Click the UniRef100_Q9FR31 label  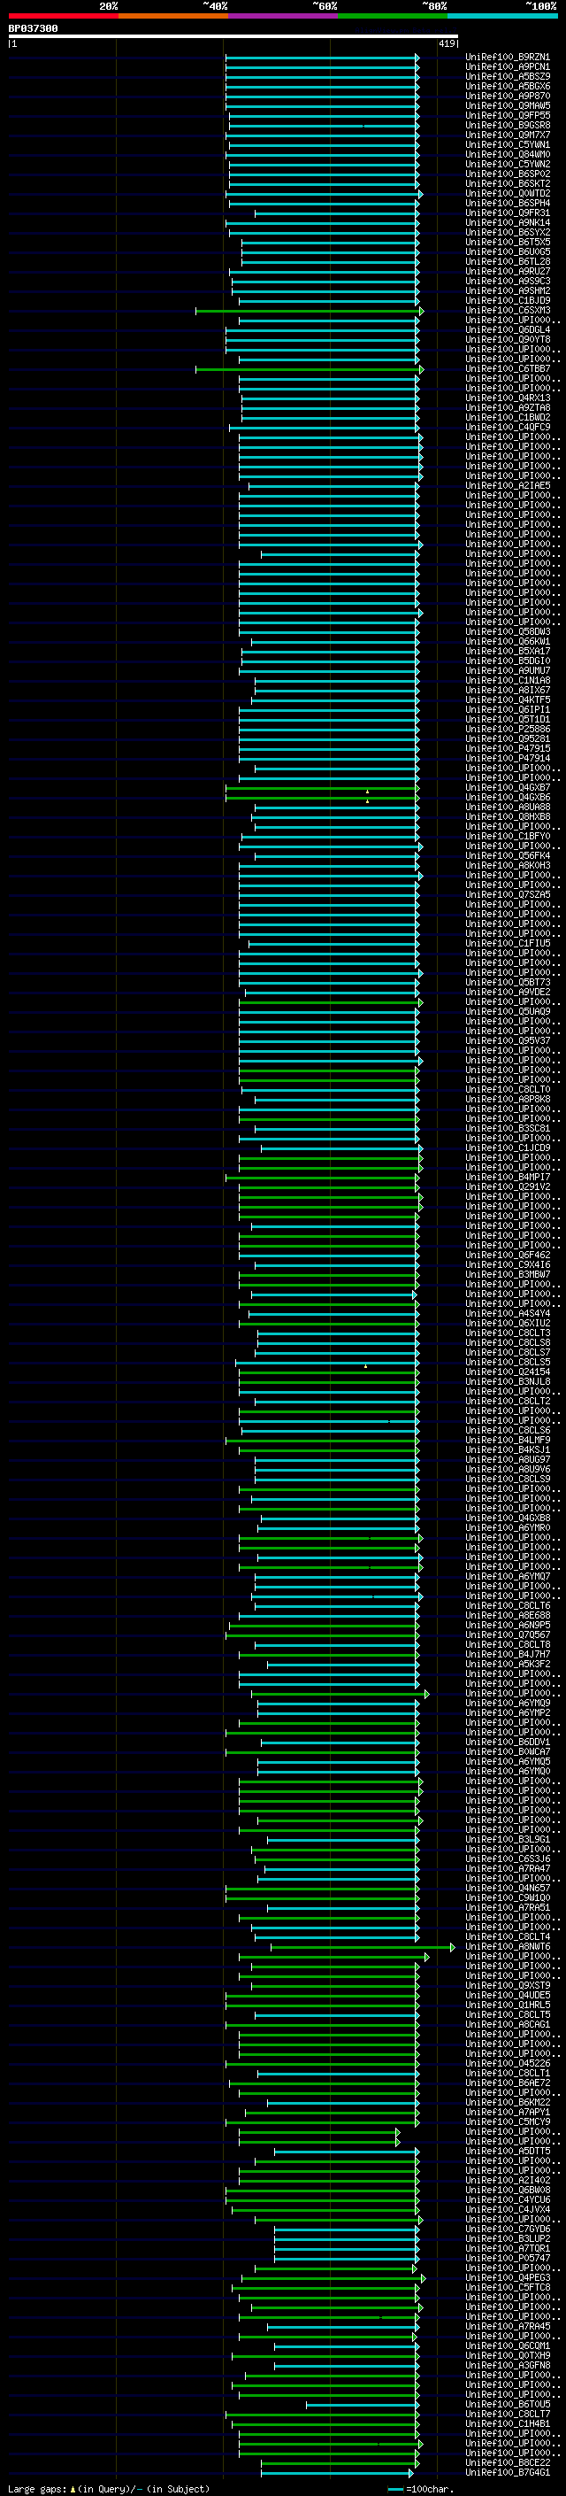(508, 213)
